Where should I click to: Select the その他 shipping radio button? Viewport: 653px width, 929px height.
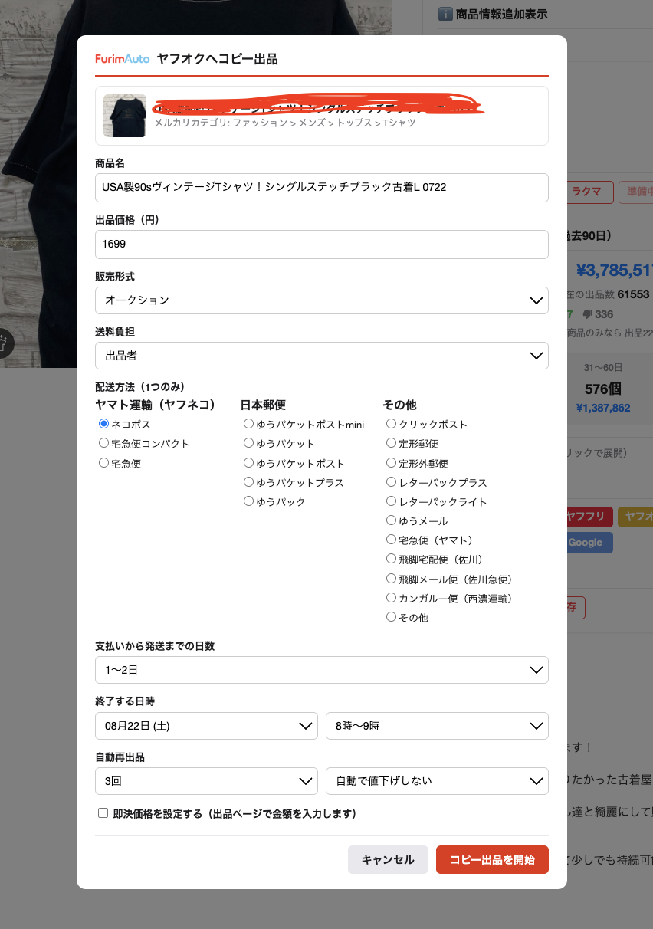(x=391, y=617)
